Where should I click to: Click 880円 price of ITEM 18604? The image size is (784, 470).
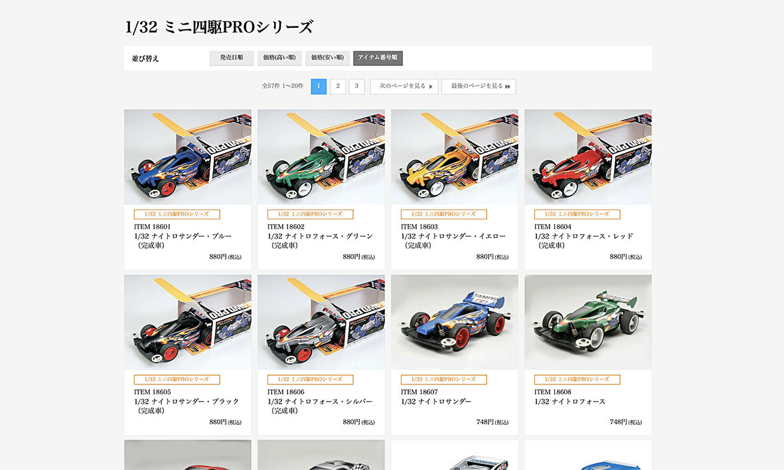coord(625,257)
